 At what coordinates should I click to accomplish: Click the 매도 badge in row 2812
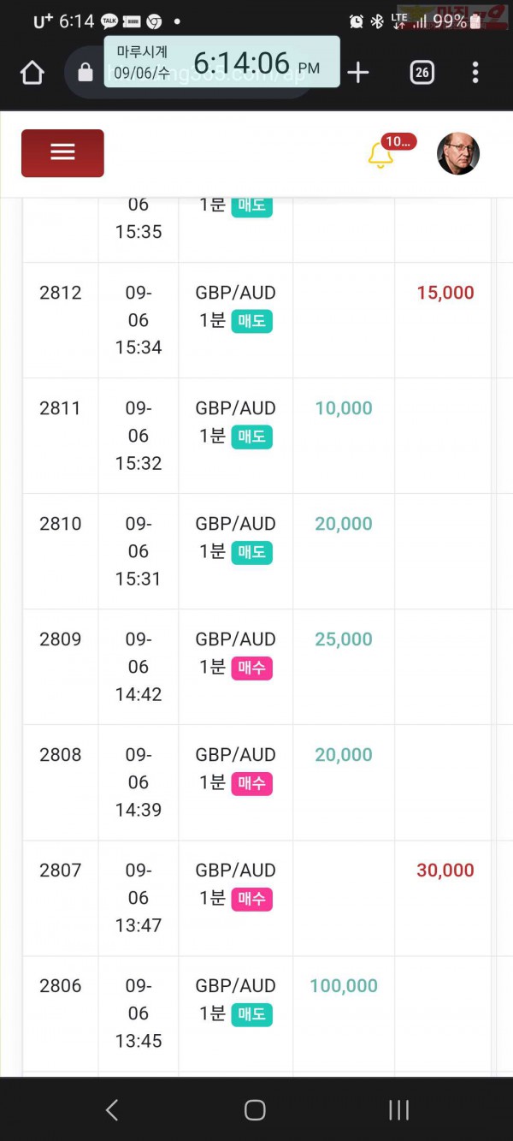click(251, 321)
